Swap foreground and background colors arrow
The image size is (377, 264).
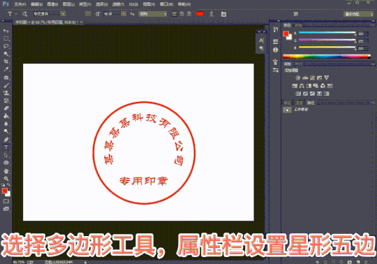point(8,184)
